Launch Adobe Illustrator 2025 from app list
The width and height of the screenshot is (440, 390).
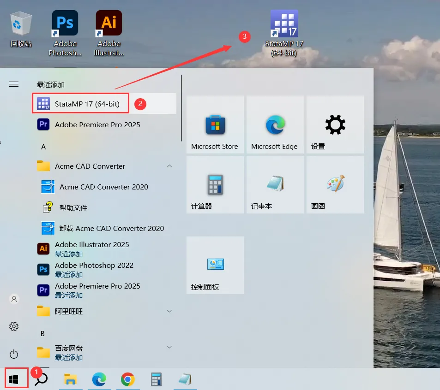pos(104,249)
